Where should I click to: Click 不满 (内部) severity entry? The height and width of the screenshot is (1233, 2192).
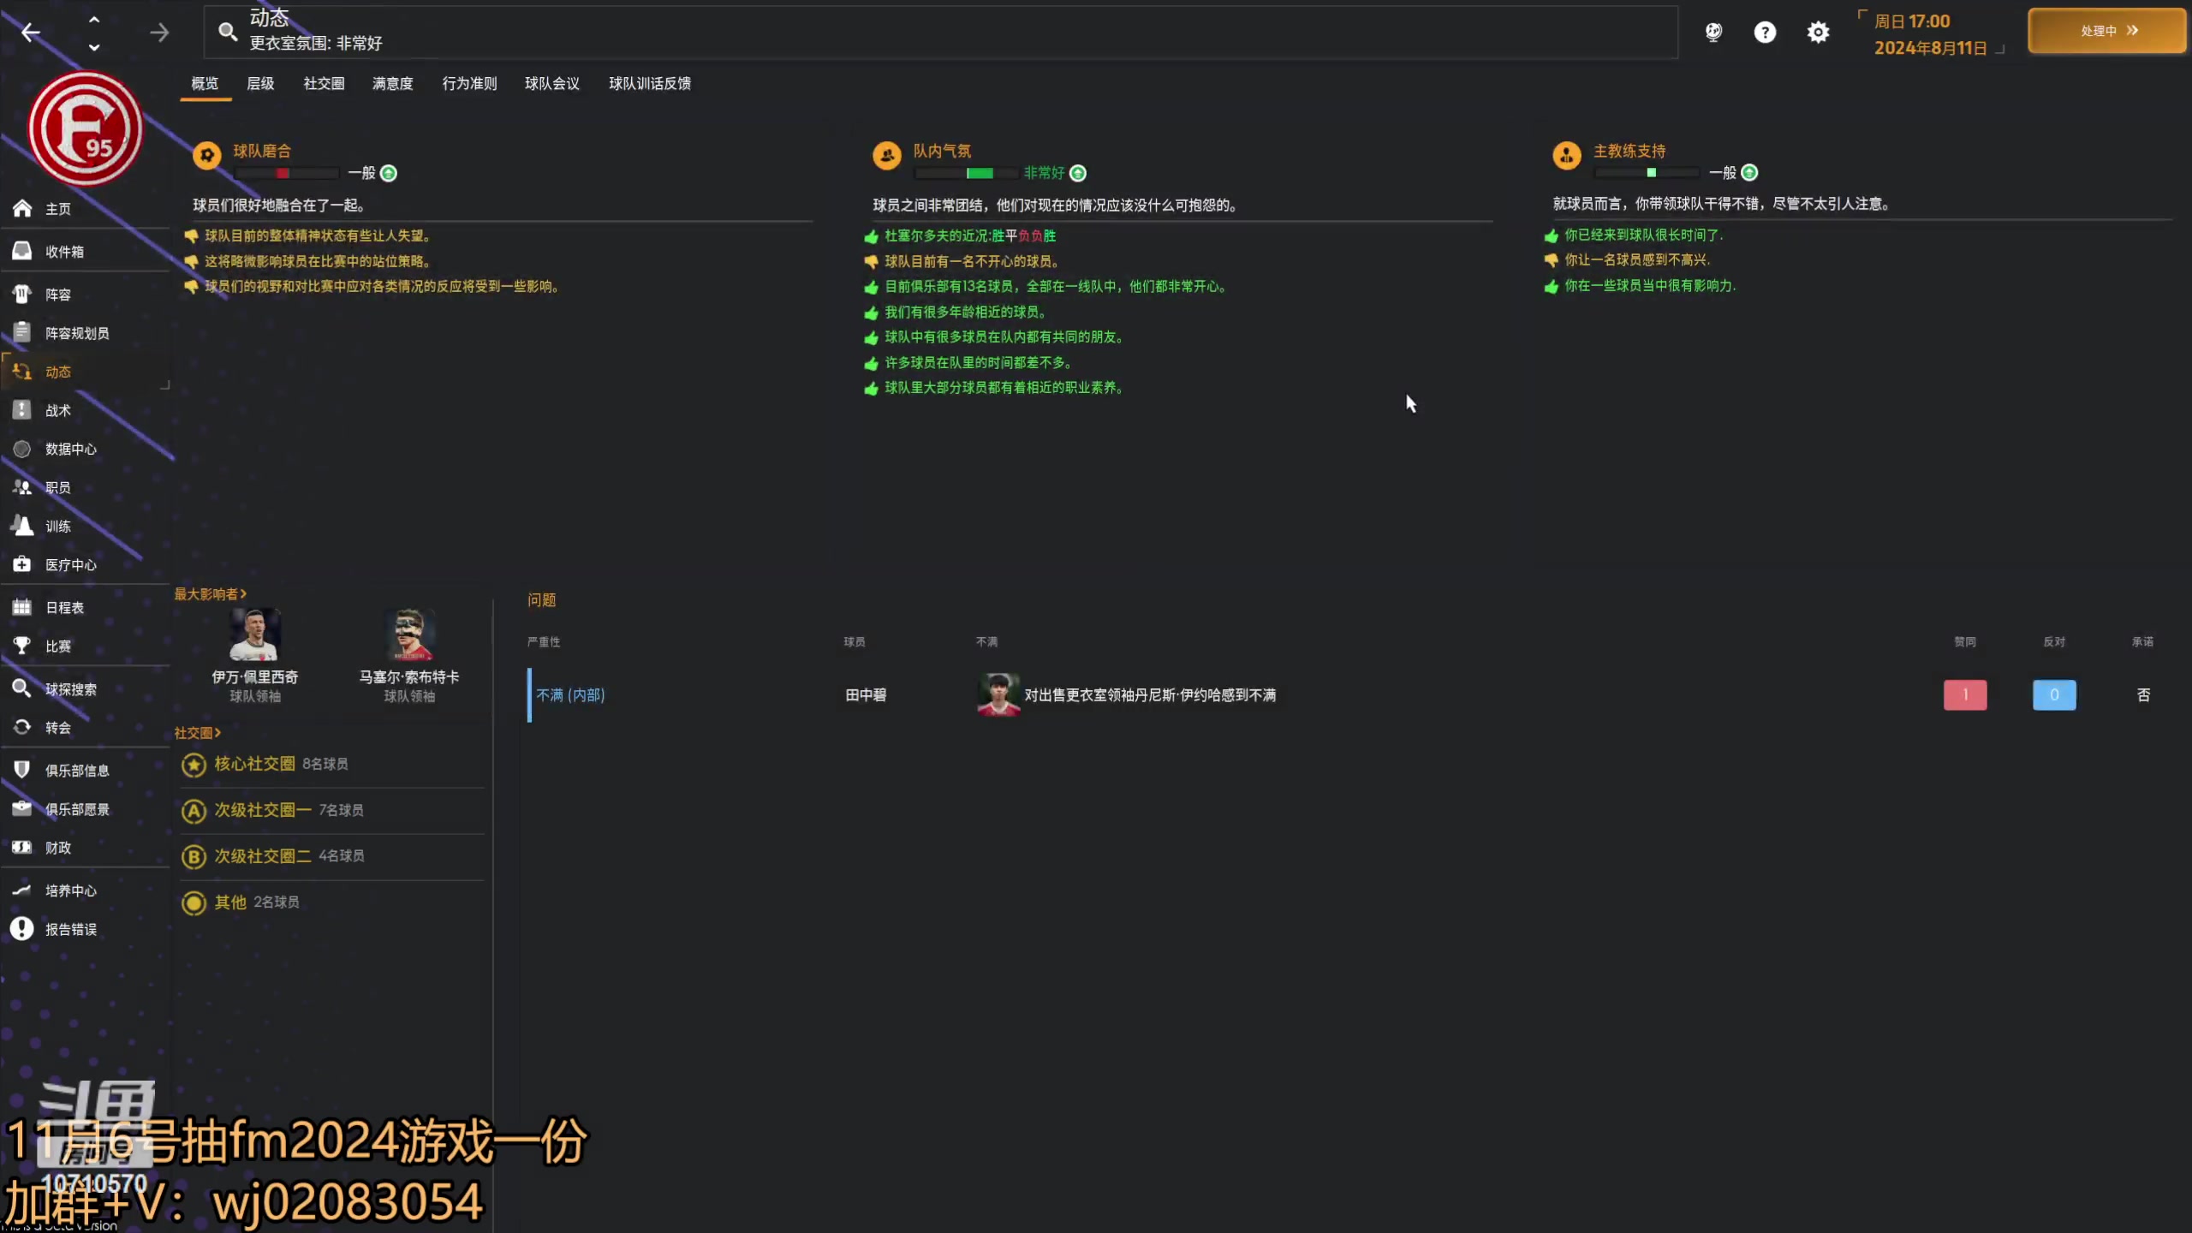(x=570, y=695)
